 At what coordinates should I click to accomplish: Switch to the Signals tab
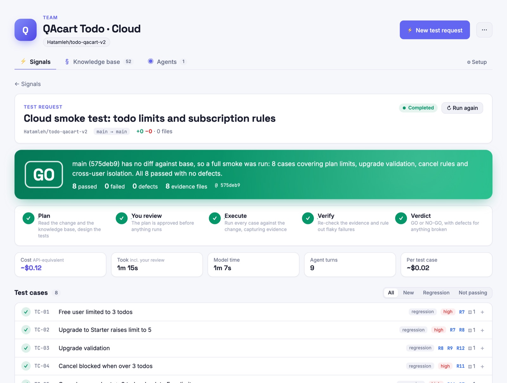pos(35,62)
